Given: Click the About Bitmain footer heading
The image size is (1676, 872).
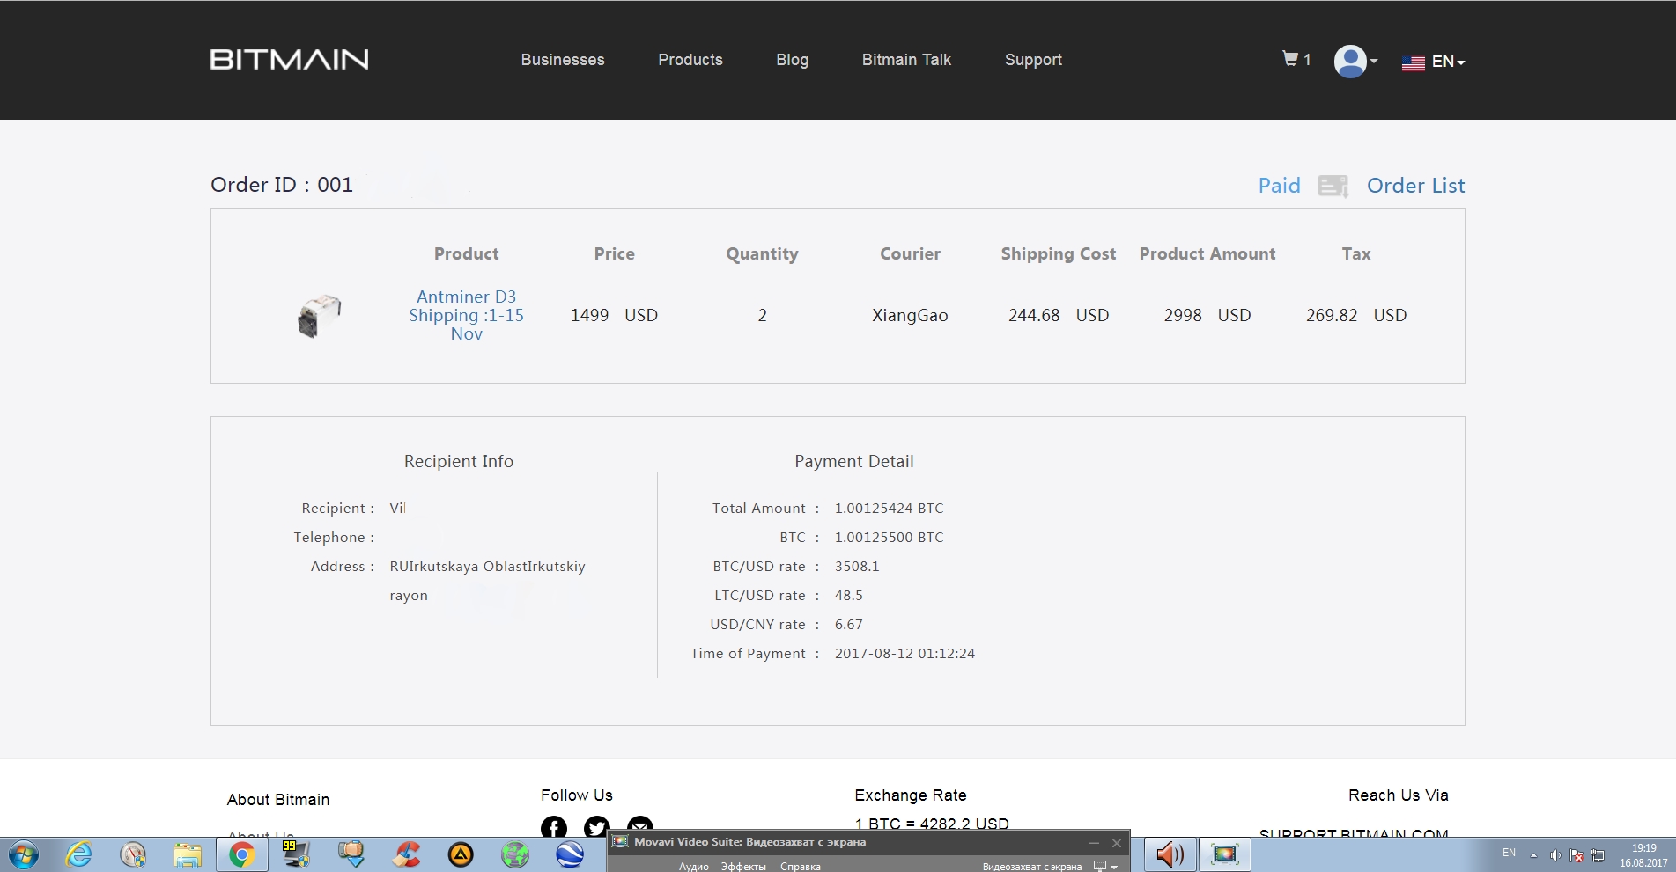Looking at the screenshot, I should point(278,799).
